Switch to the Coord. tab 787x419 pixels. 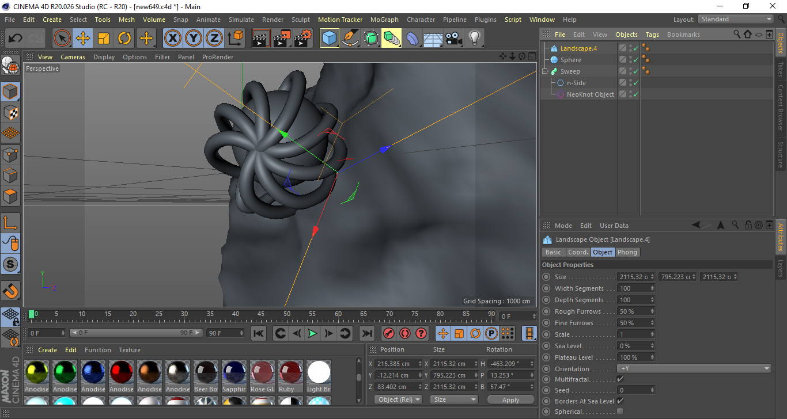(x=578, y=252)
